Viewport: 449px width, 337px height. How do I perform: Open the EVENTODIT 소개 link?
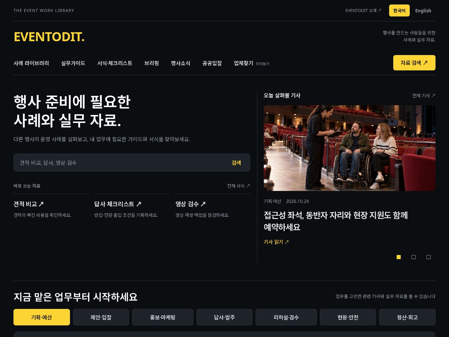click(363, 10)
